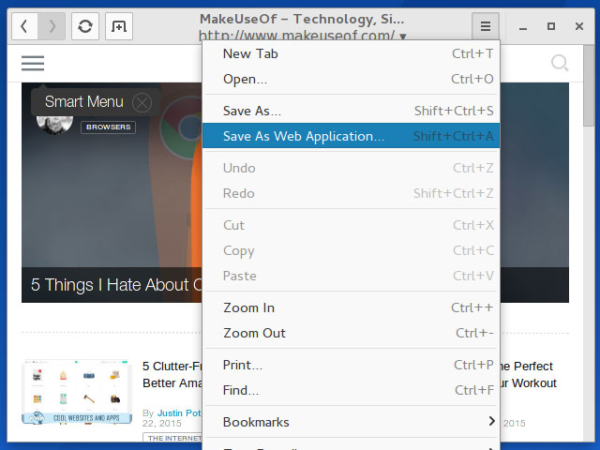Image resolution: width=600 pixels, height=450 pixels.
Task: Select Print... in the menu
Action: [351, 365]
